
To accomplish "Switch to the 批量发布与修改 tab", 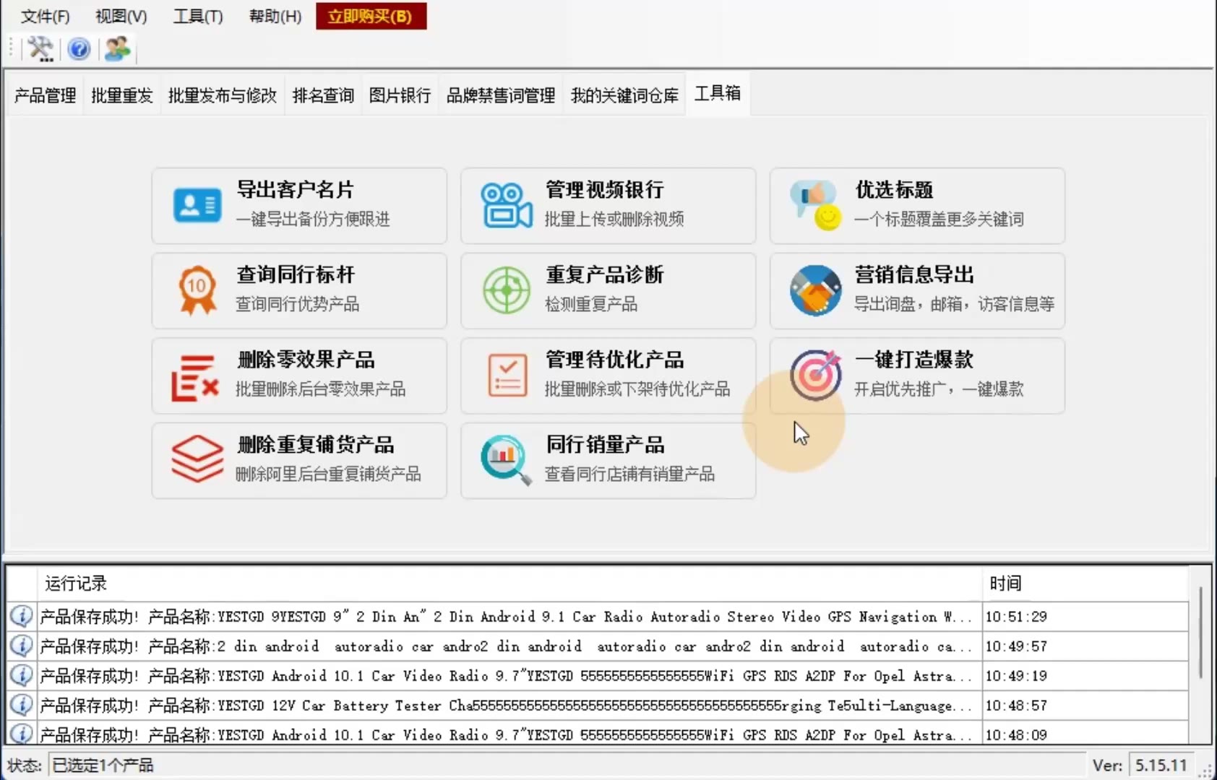I will point(223,95).
